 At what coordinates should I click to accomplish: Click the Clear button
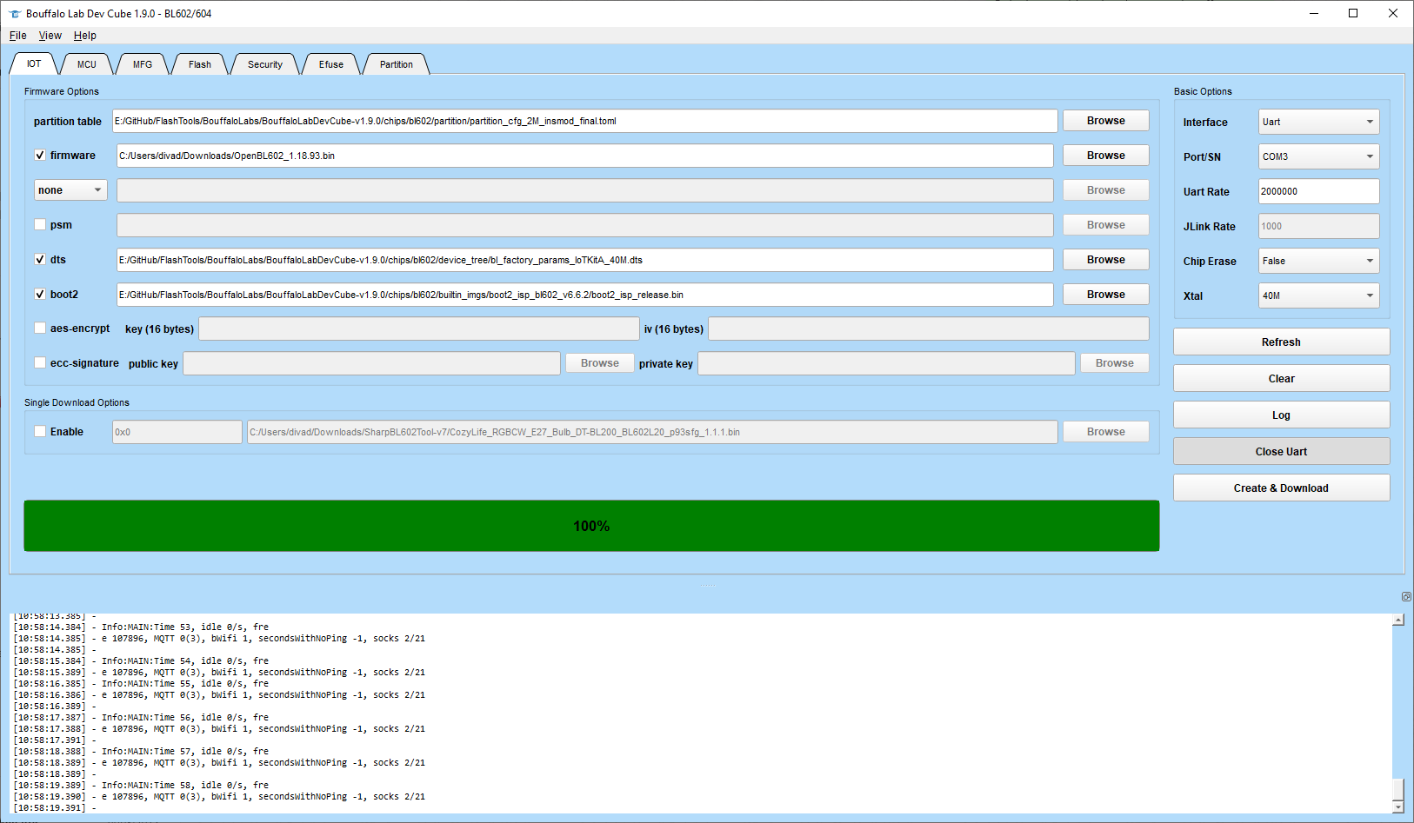point(1282,379)
